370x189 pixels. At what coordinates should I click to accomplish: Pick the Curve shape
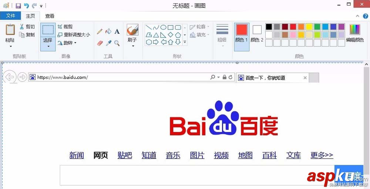(x=156, y=27)
